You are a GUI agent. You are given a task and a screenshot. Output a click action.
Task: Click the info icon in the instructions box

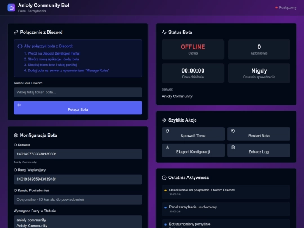coord(20,46)
